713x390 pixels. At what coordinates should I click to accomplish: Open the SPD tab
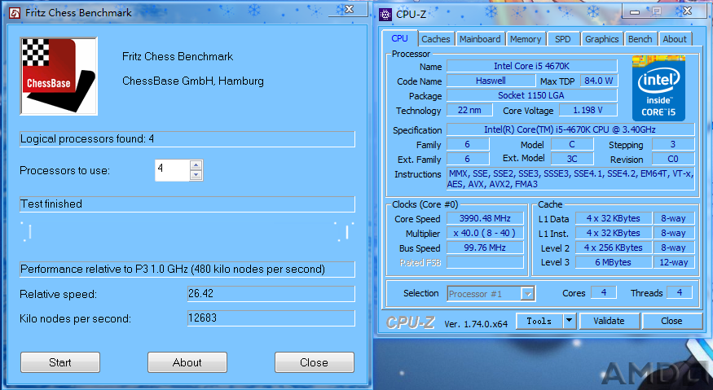click(562, 39)
